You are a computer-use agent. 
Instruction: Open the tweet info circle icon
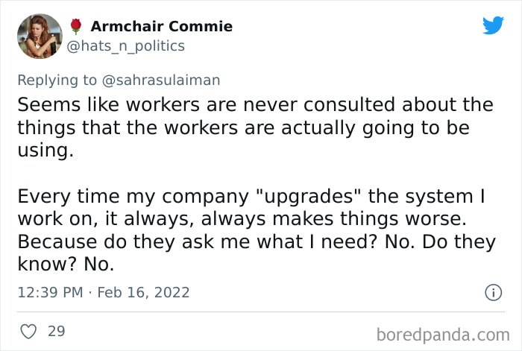(493, 293)
